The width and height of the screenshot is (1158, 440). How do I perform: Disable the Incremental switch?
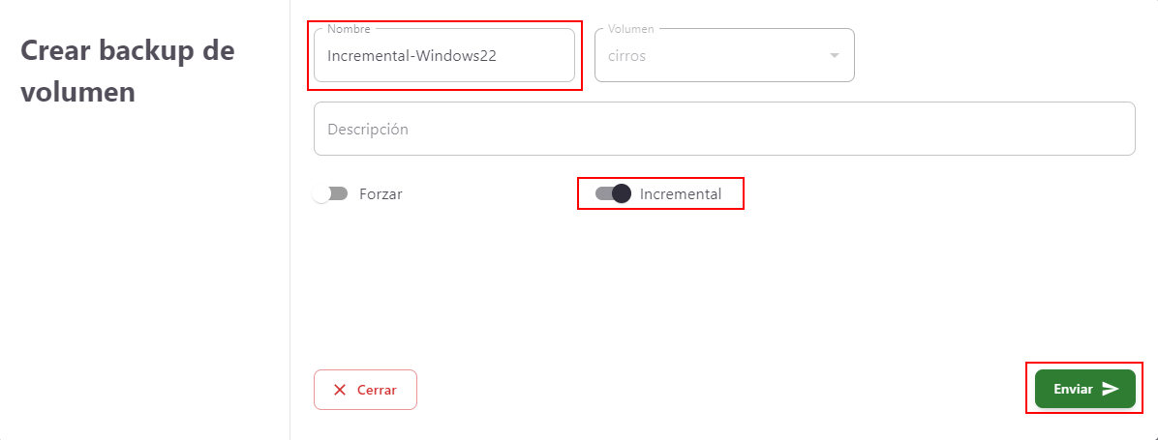613,193
